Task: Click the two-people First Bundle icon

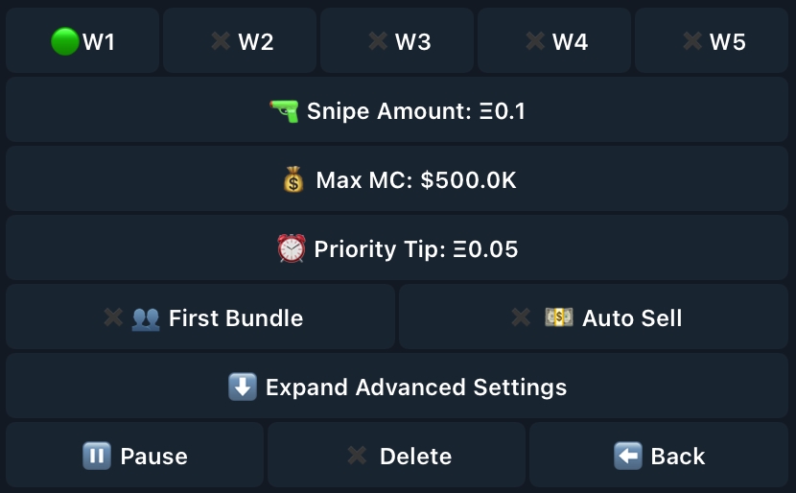Action: click(x=146, y=318)
